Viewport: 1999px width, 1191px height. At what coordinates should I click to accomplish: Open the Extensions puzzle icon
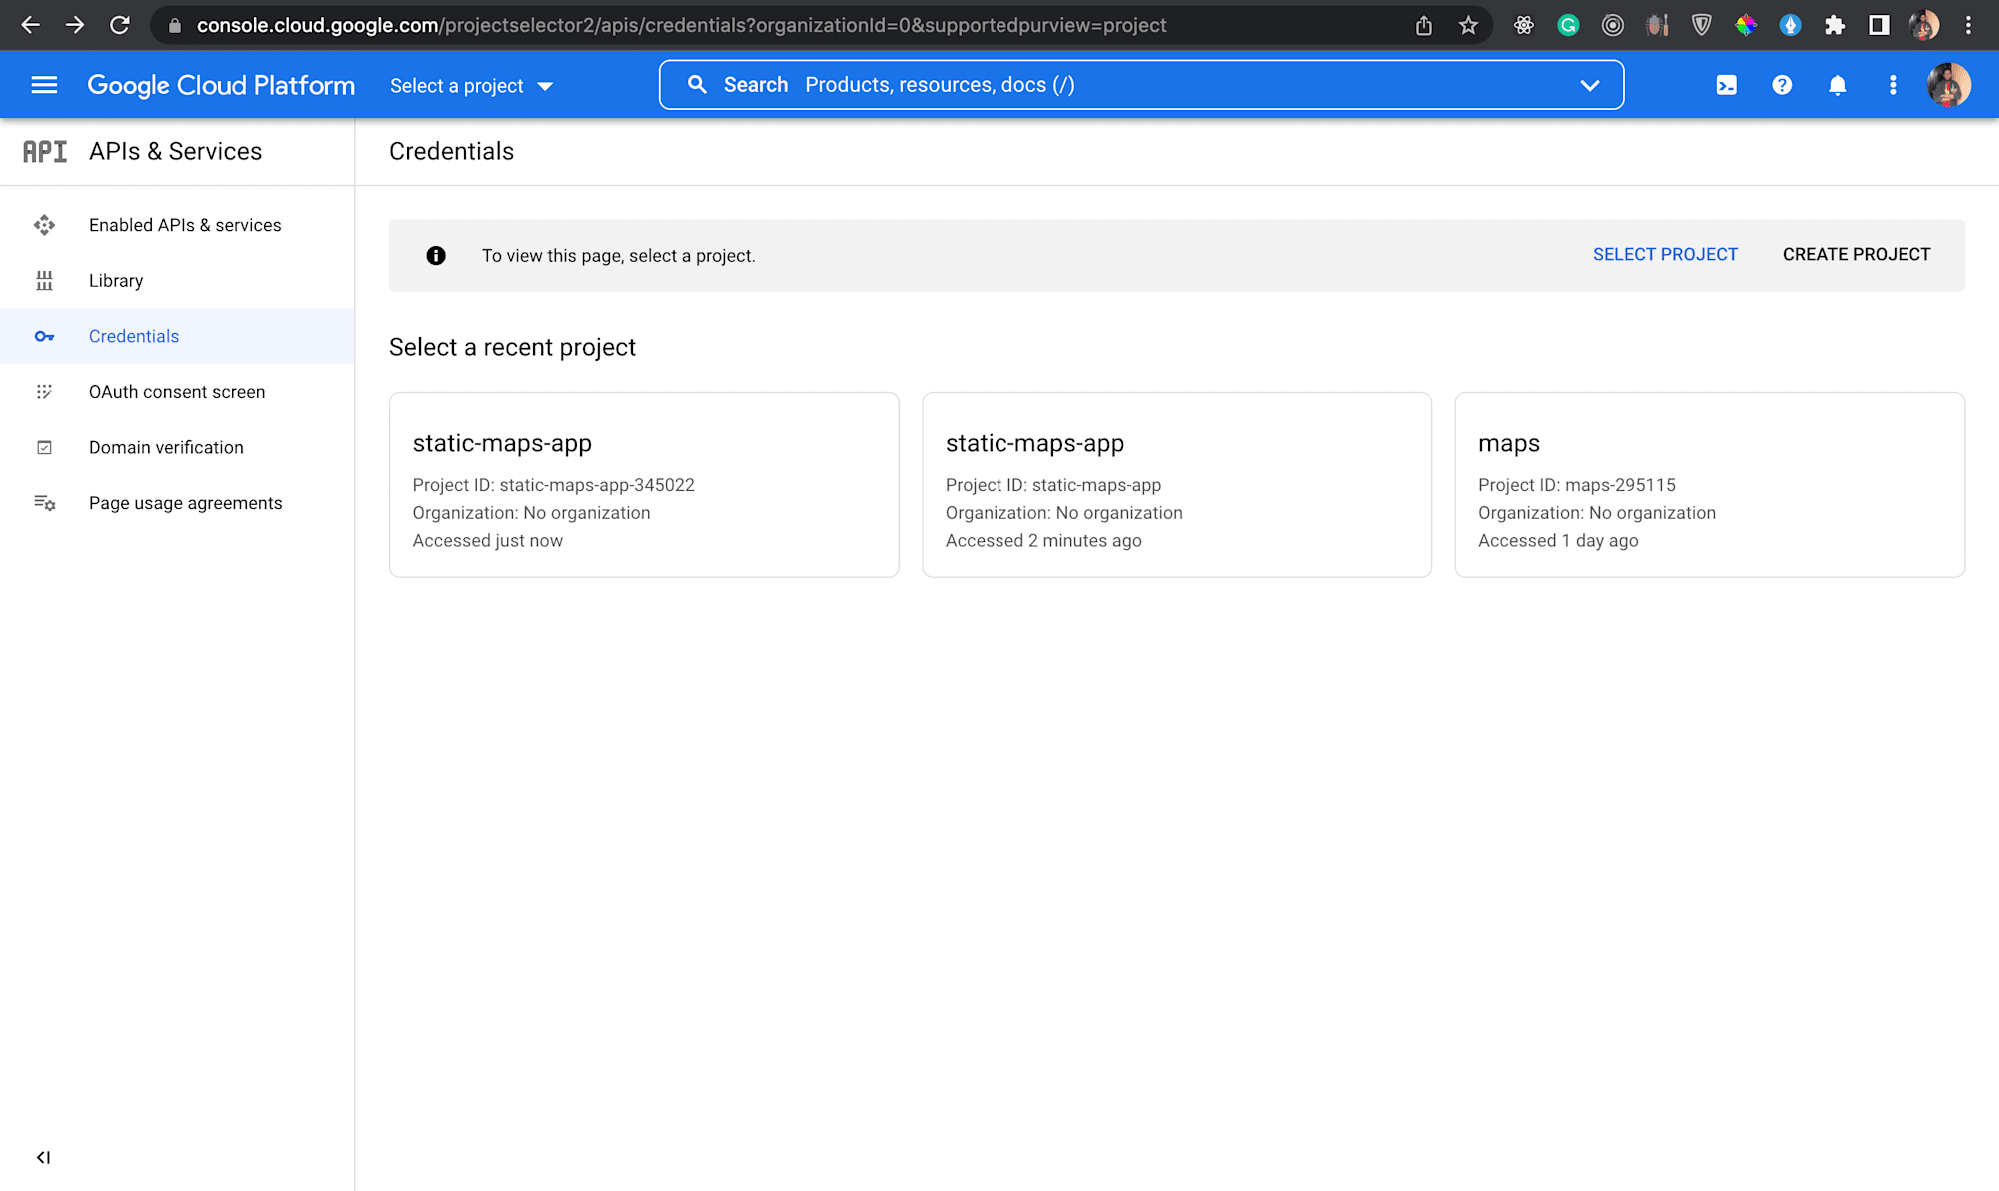point(1835,25)
